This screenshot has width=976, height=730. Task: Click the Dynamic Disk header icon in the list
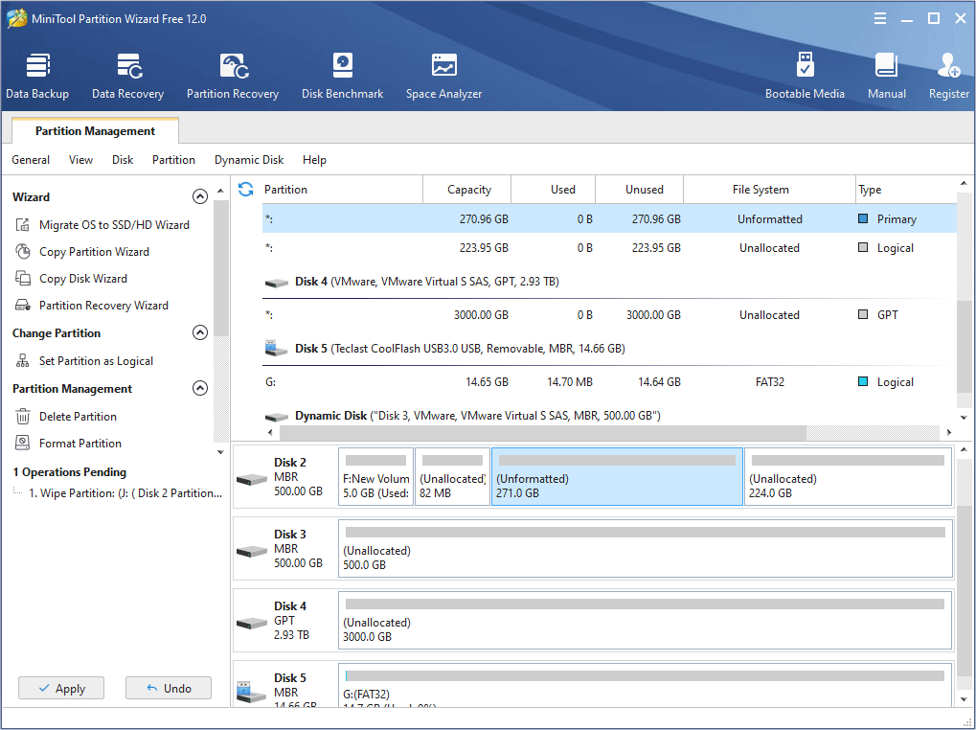tap(277, 417)
